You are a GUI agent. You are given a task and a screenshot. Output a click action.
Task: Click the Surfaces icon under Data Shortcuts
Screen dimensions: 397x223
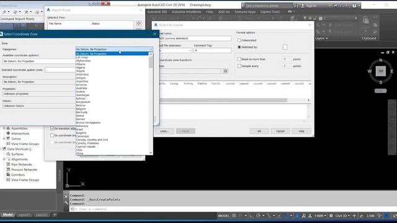pyautogui.click(x=8, y=154)
